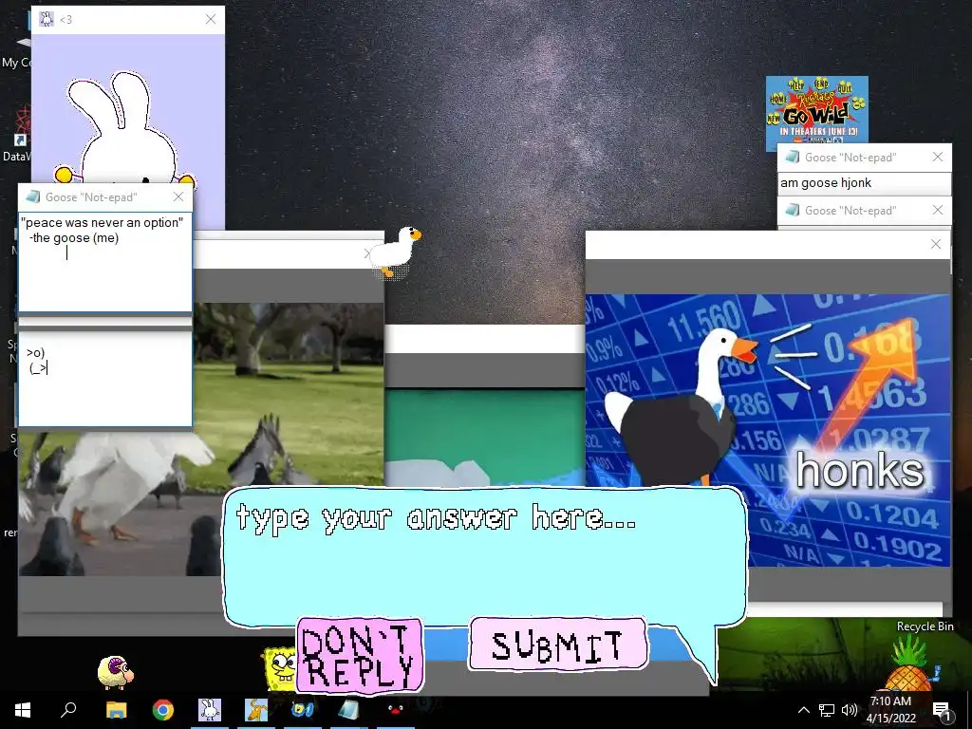
Task: Open Google Chrome from the taskbar
Action: 163,710
